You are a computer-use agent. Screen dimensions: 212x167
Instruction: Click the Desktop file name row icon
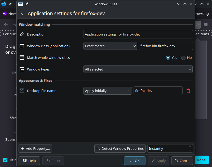pyautogui.click(x=22, y=91)
